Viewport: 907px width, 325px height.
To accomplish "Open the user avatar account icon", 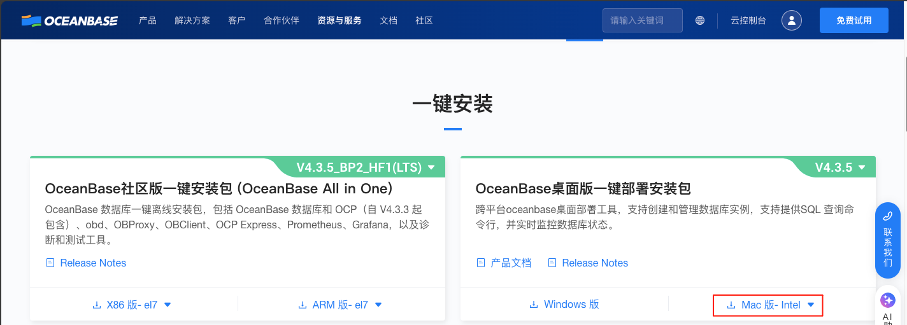I will (792, 20).
